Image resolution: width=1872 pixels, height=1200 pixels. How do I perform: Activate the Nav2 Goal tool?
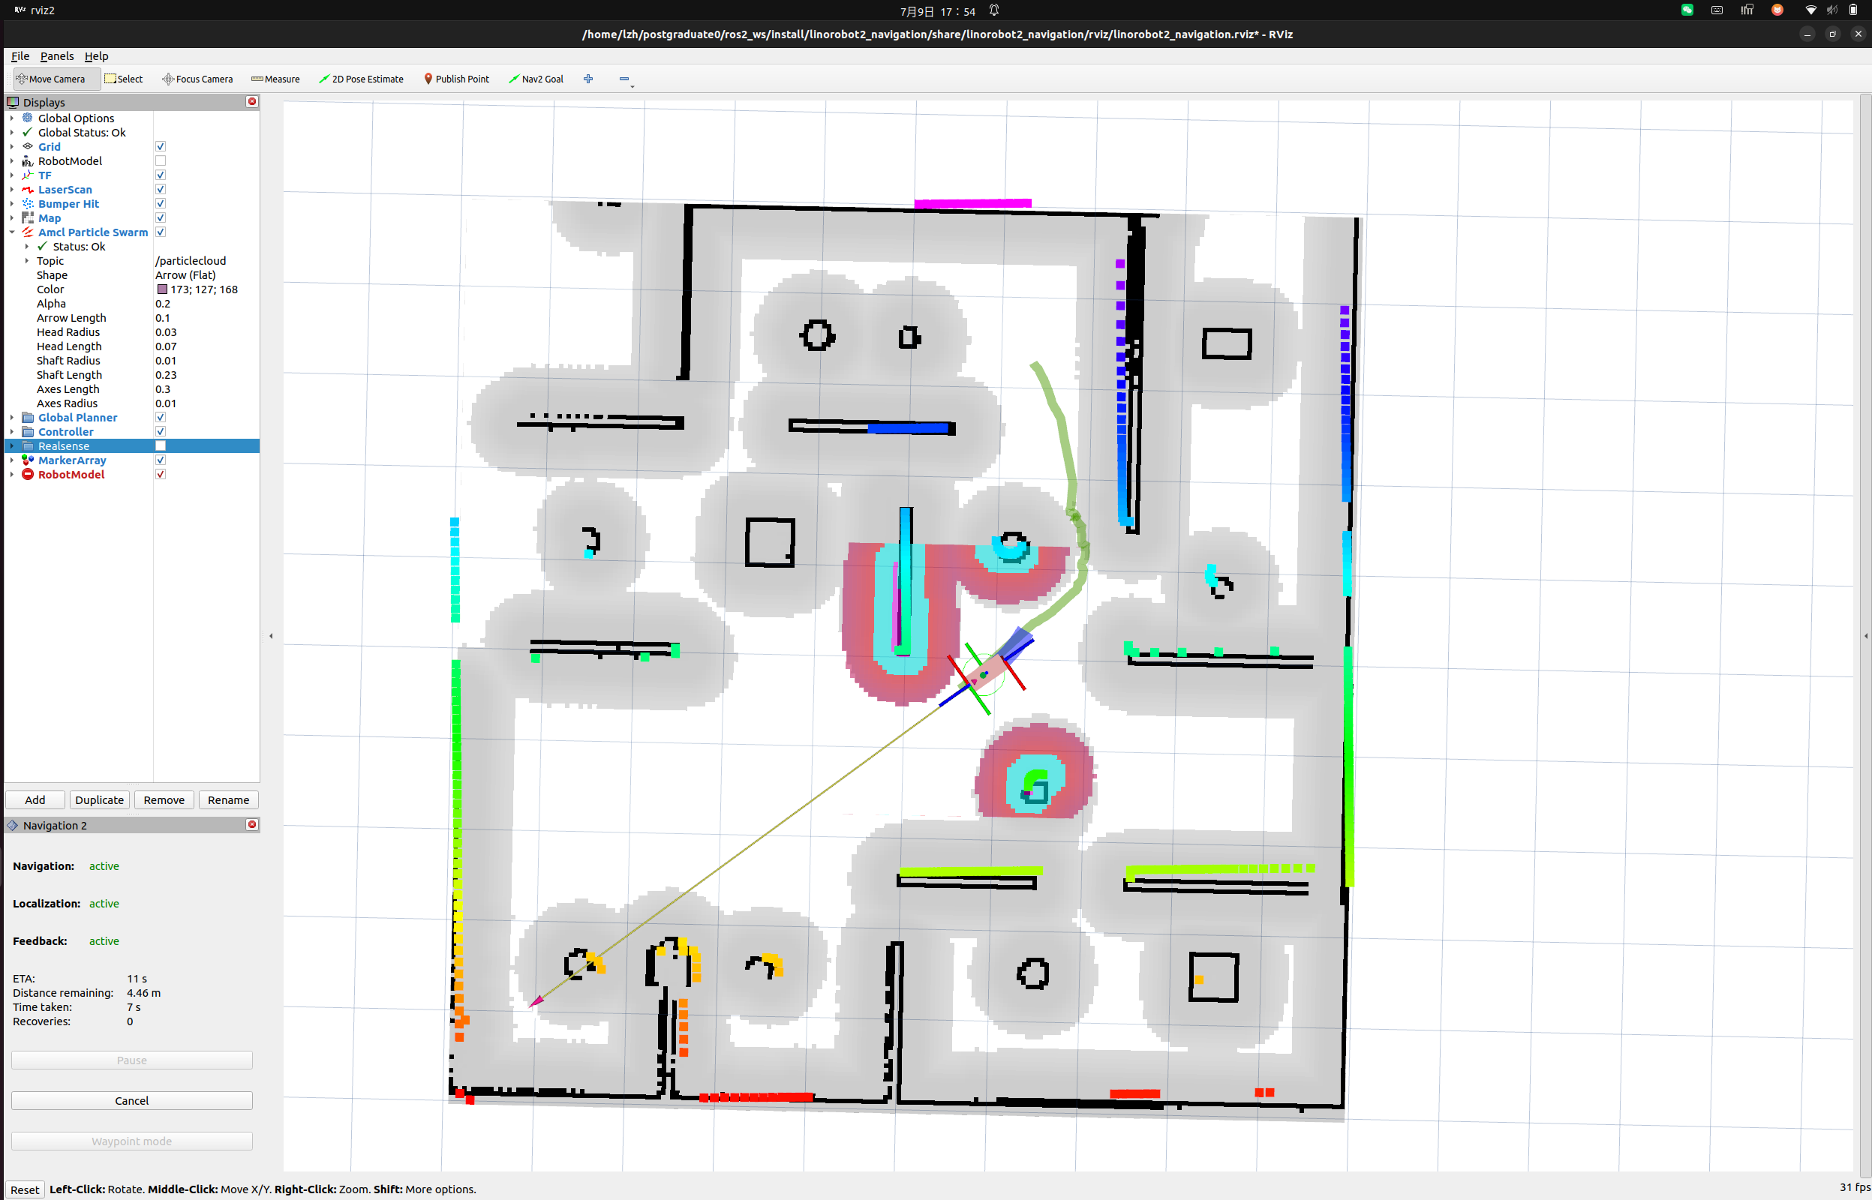tap(536, 79)
